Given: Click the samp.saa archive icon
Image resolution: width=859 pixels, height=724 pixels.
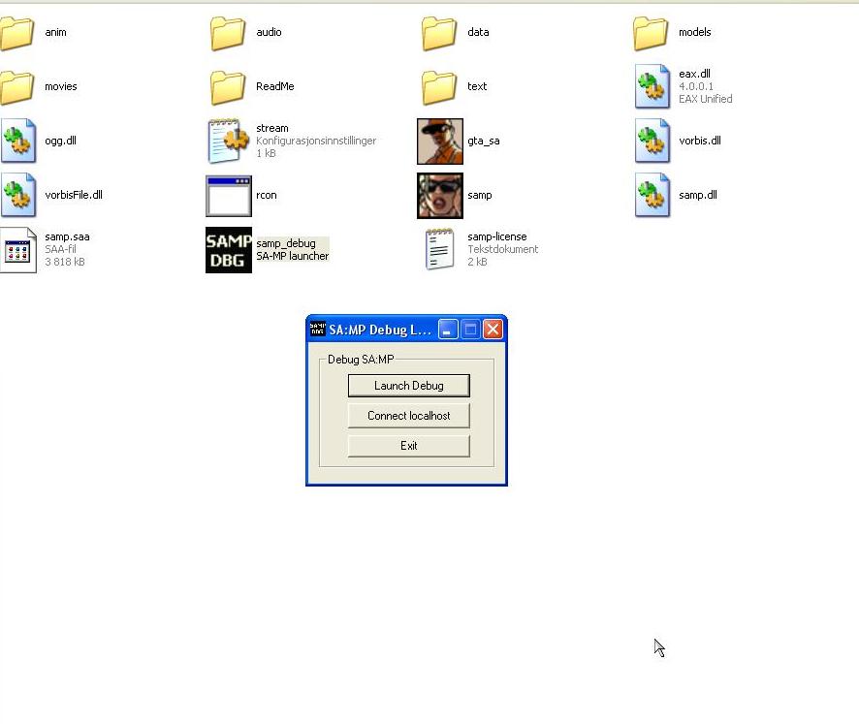Looking at the screenshot, I should coord(18,250).
